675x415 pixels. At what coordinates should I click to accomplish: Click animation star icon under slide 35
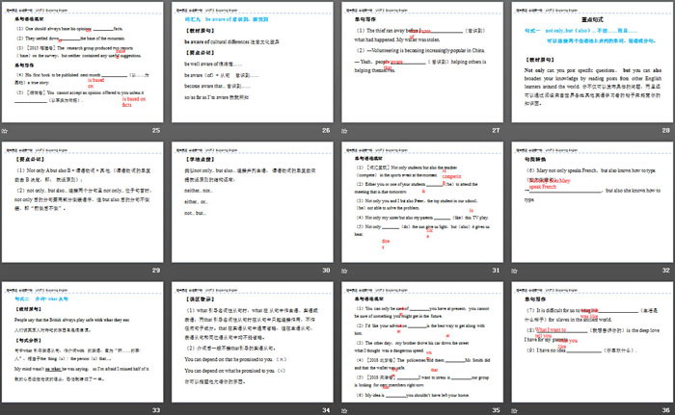pos(344,411)
